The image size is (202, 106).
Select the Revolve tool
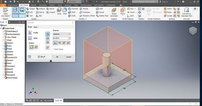pyautogui.click(x=22, y=12)
